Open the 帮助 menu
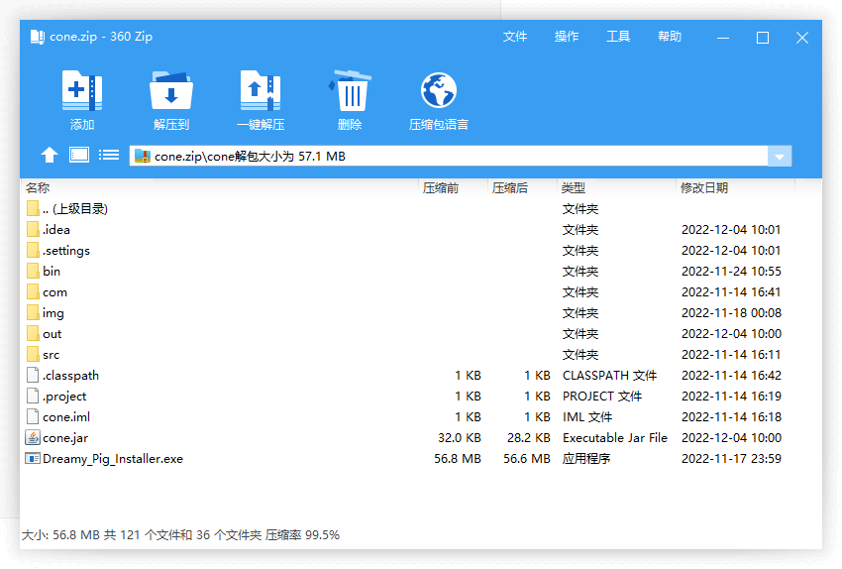 tap(670, 37)
